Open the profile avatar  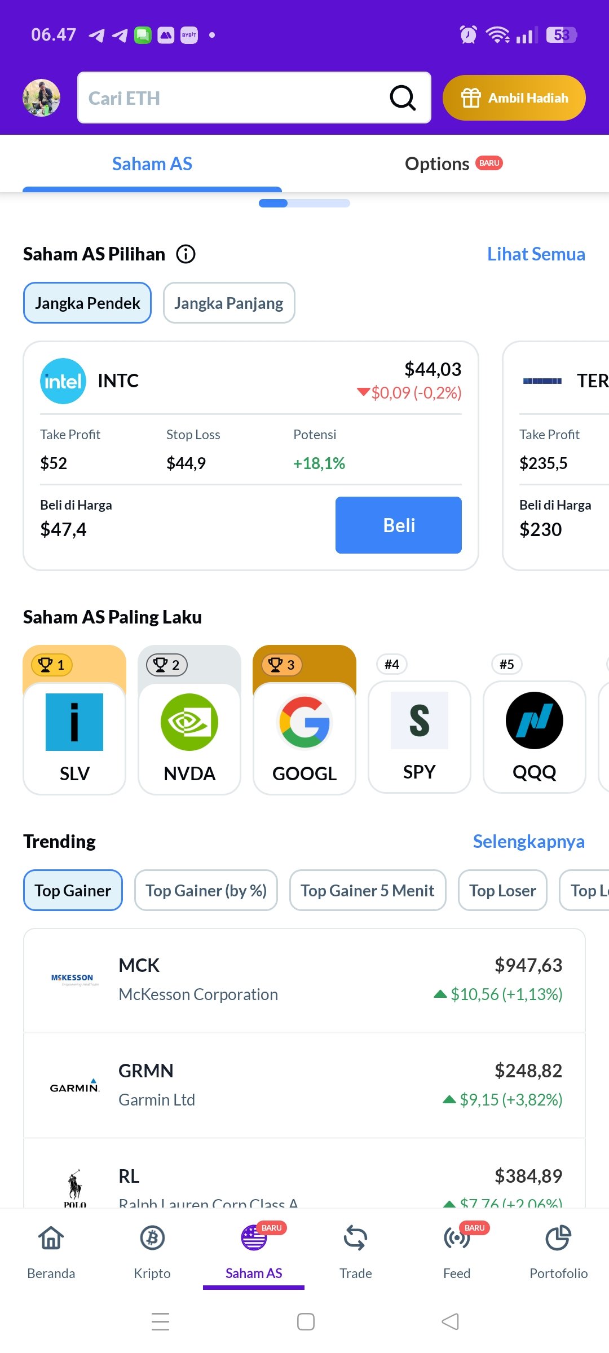point(41,98)
